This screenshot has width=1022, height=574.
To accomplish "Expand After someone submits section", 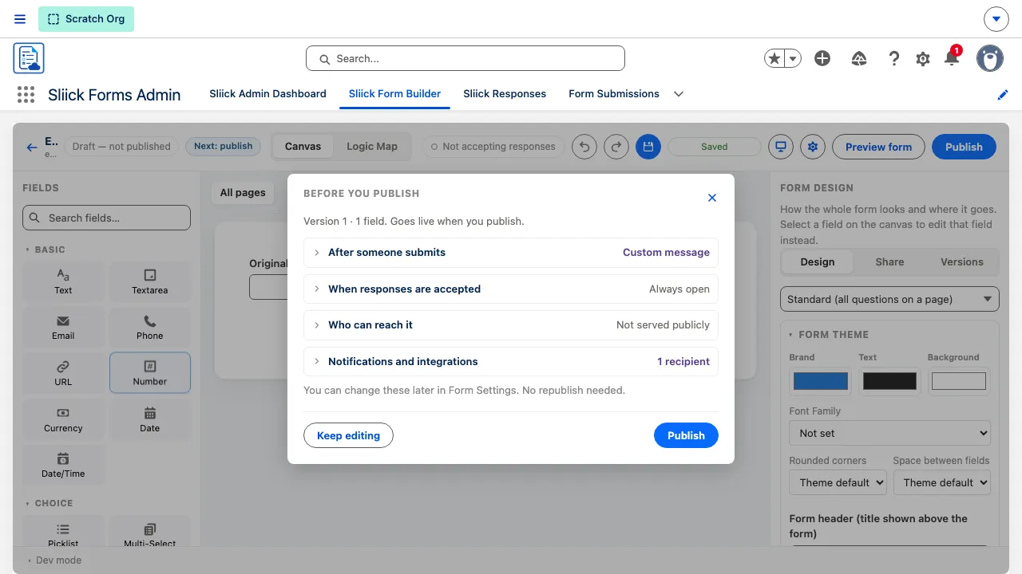I will pos(511,252).
